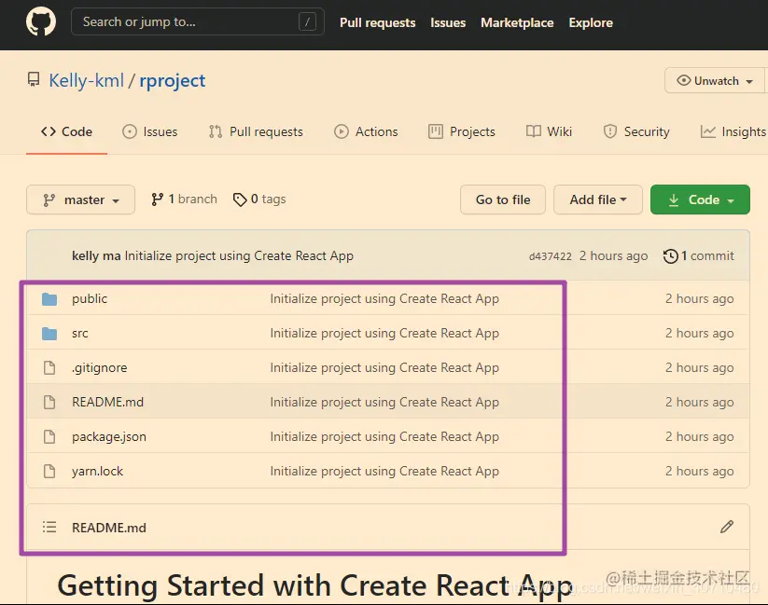
Task: Open the yarn.lock file
Action: click(97, 471)
